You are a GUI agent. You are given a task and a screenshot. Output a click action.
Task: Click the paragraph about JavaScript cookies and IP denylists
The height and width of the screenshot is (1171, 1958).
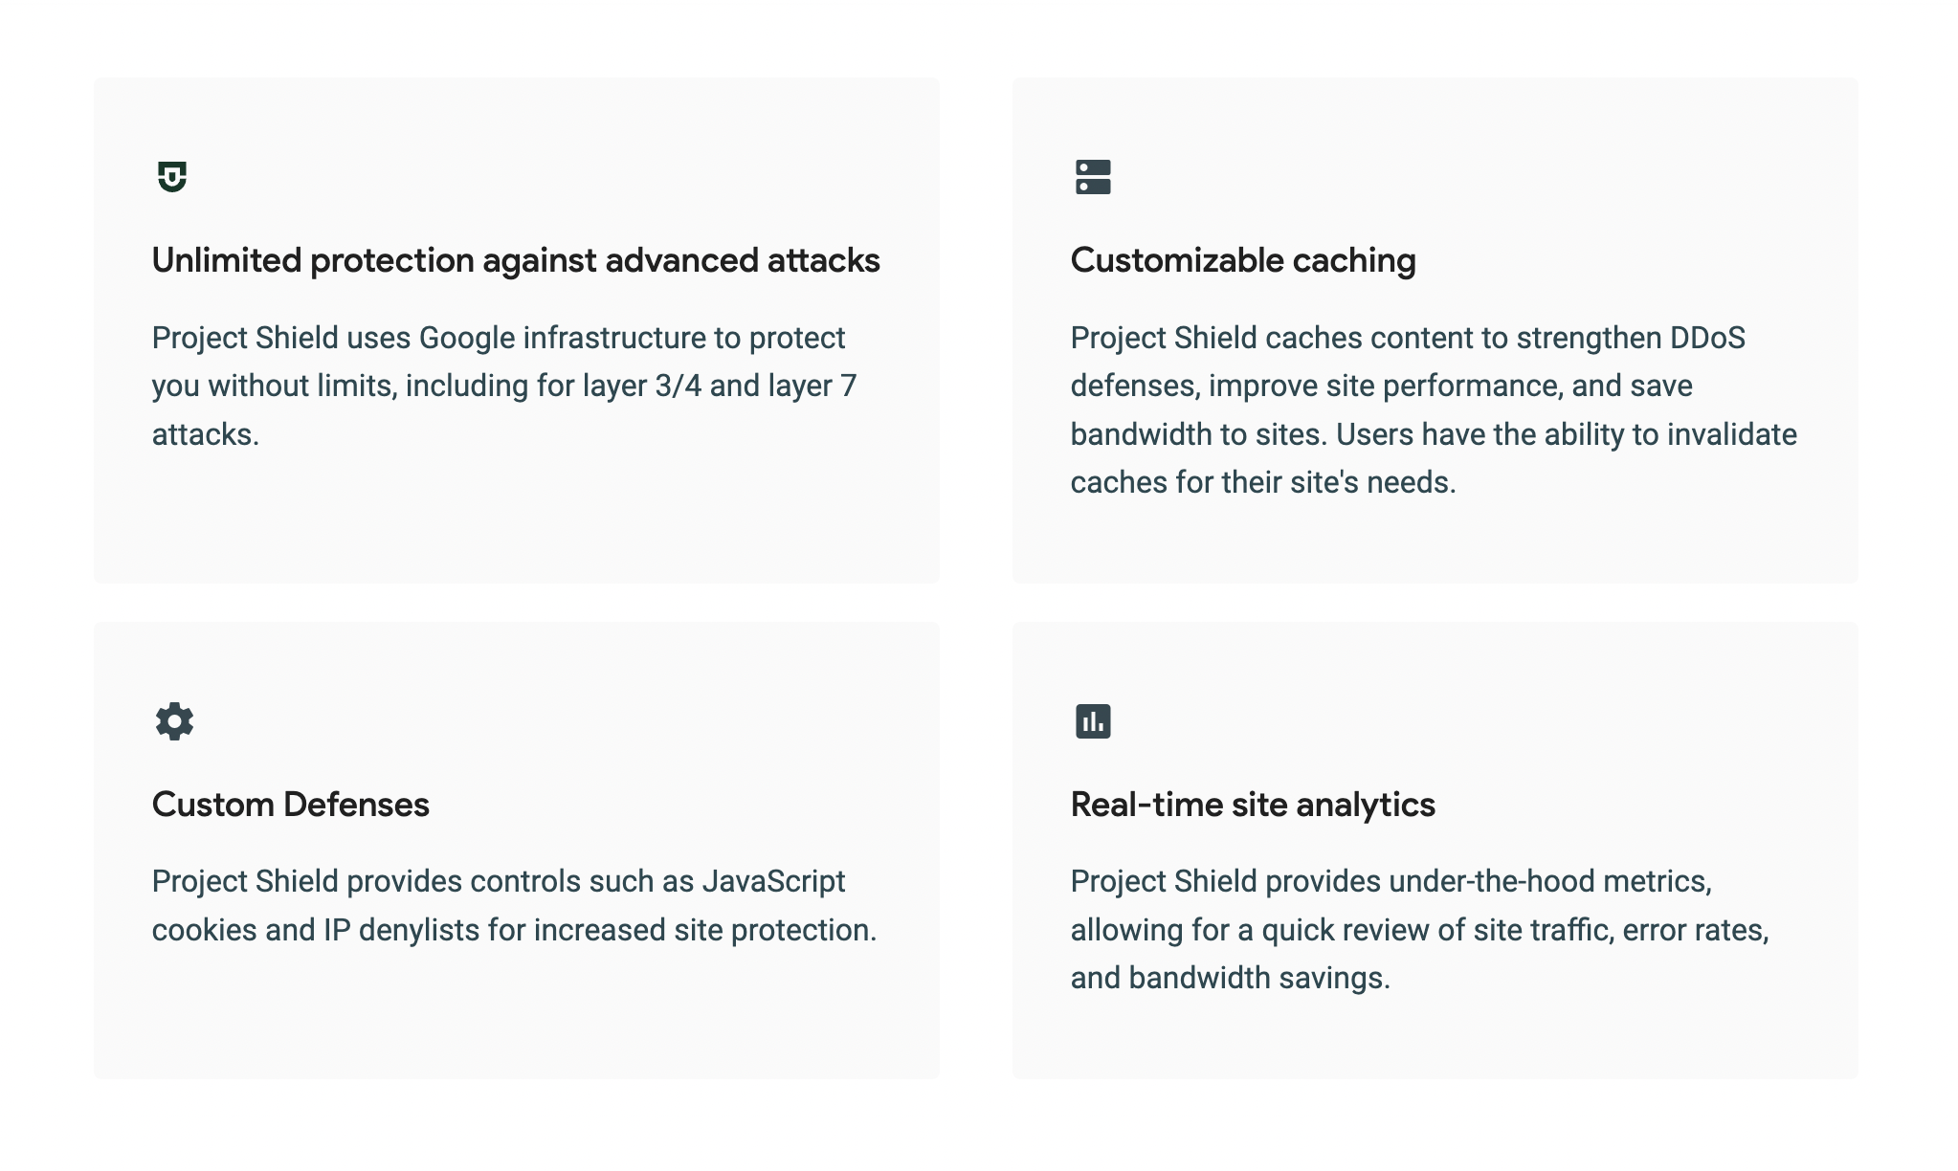pyautogui.click(x=514, y=905)
